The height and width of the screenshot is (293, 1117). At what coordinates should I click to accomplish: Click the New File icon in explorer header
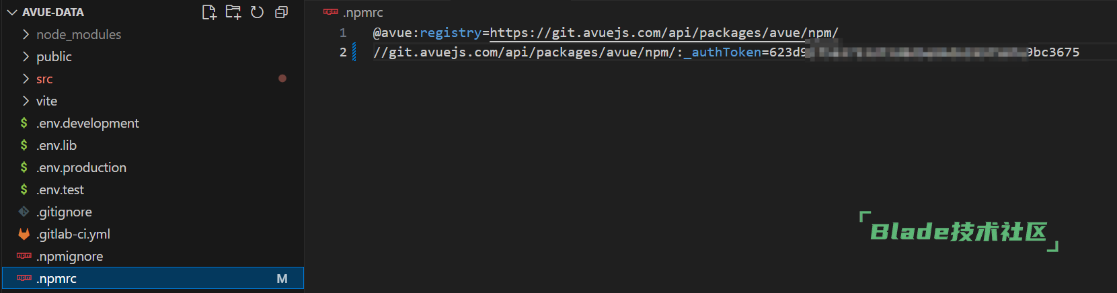pyautogui.click(x=209, y=12)
